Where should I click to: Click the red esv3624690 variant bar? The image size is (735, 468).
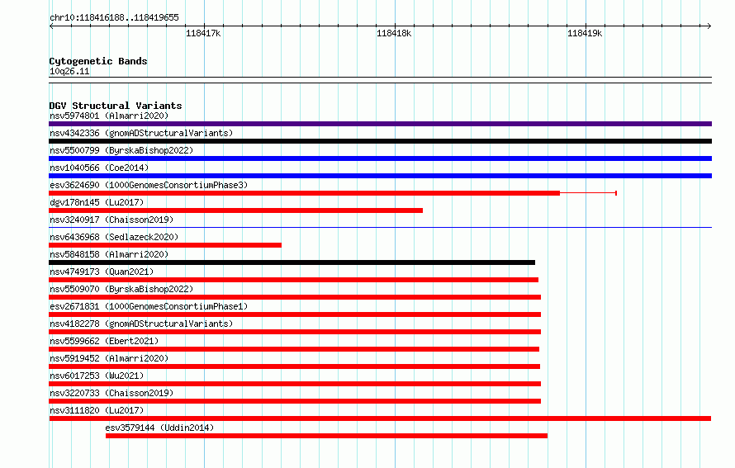click(304, 193)
